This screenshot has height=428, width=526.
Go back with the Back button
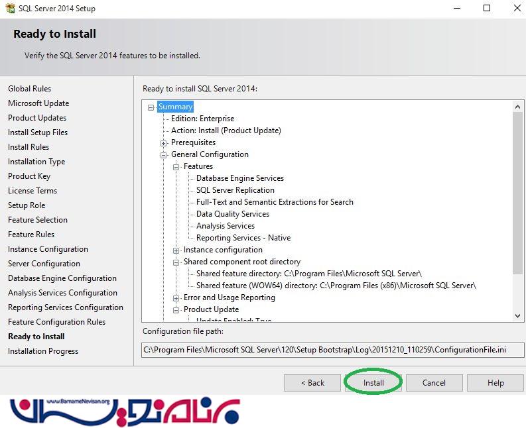pyautogui.click(x=312, y=383)
